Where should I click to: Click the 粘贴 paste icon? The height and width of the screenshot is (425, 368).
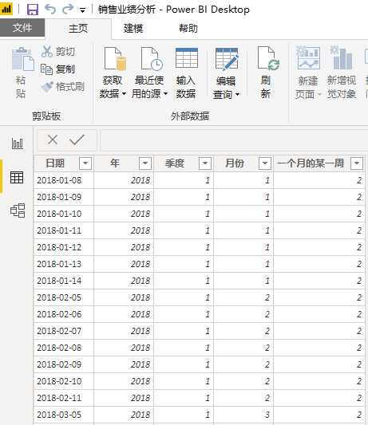click(x=22, y=59)
